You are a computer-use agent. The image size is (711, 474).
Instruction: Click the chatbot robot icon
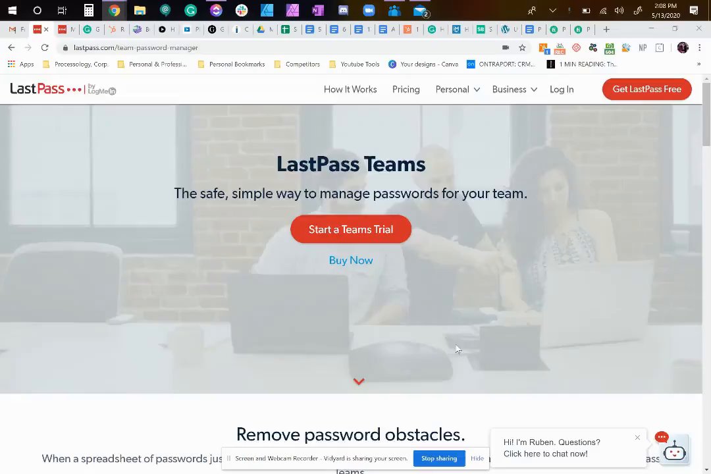pos(675,450)
